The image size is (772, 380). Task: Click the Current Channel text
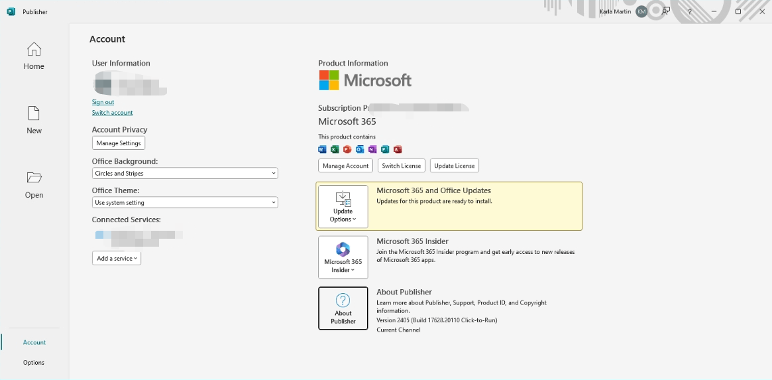tap(398, 330)
